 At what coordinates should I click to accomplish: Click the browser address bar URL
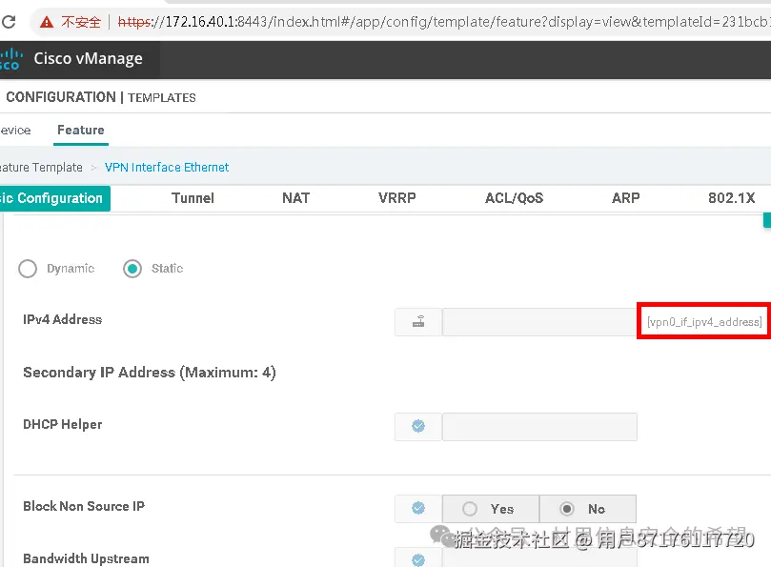(443, 22)
